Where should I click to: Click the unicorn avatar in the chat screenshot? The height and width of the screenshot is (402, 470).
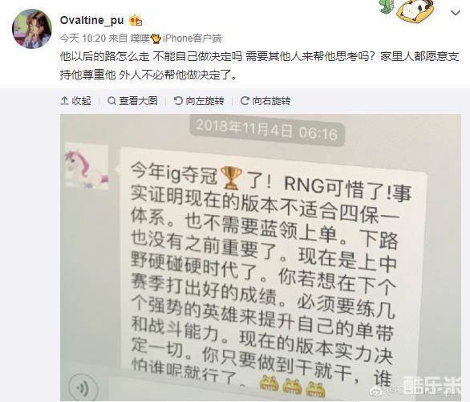pos(87,165)
